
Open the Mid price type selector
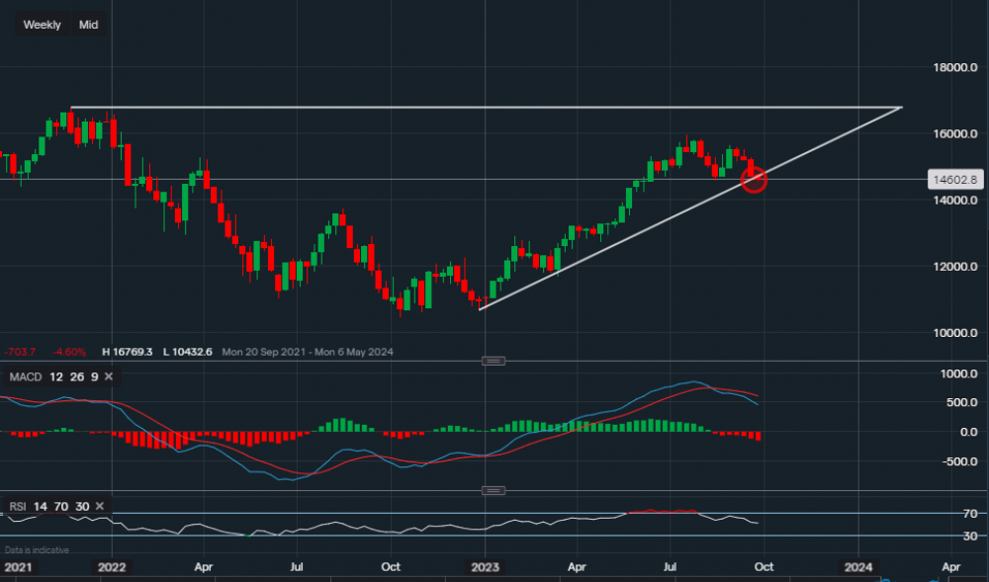[x=89, y=25]
